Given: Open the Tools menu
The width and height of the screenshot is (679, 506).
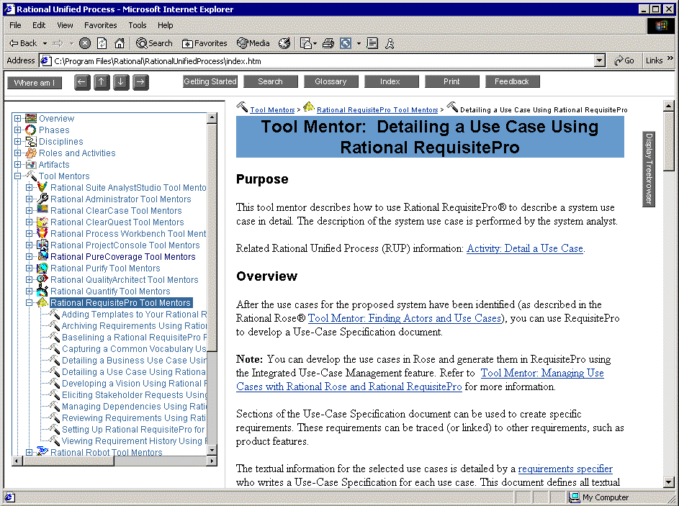Looking at the screenshot, I should [137, 24].
